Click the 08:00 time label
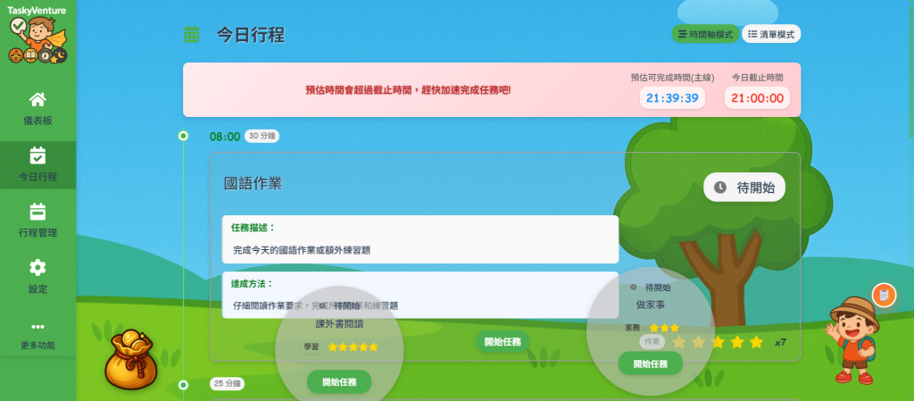914x401 pixels. (225, 137)
